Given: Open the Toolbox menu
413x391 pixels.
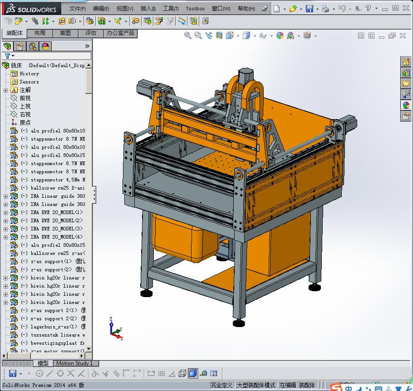Looking at the screenshot, I should [x=195, y=9].
